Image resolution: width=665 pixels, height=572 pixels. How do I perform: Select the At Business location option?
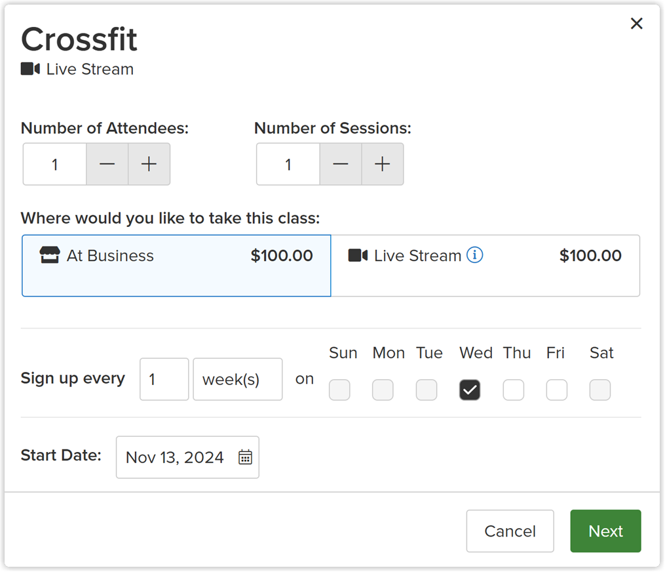pyautogui.click(x=176, y=266)
